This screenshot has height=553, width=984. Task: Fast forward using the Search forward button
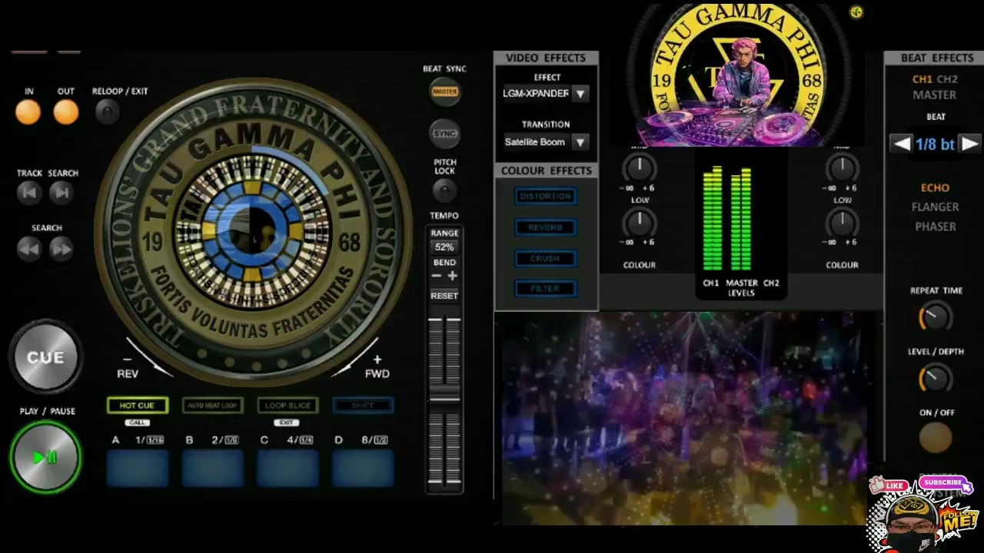[x=61, y=248]
